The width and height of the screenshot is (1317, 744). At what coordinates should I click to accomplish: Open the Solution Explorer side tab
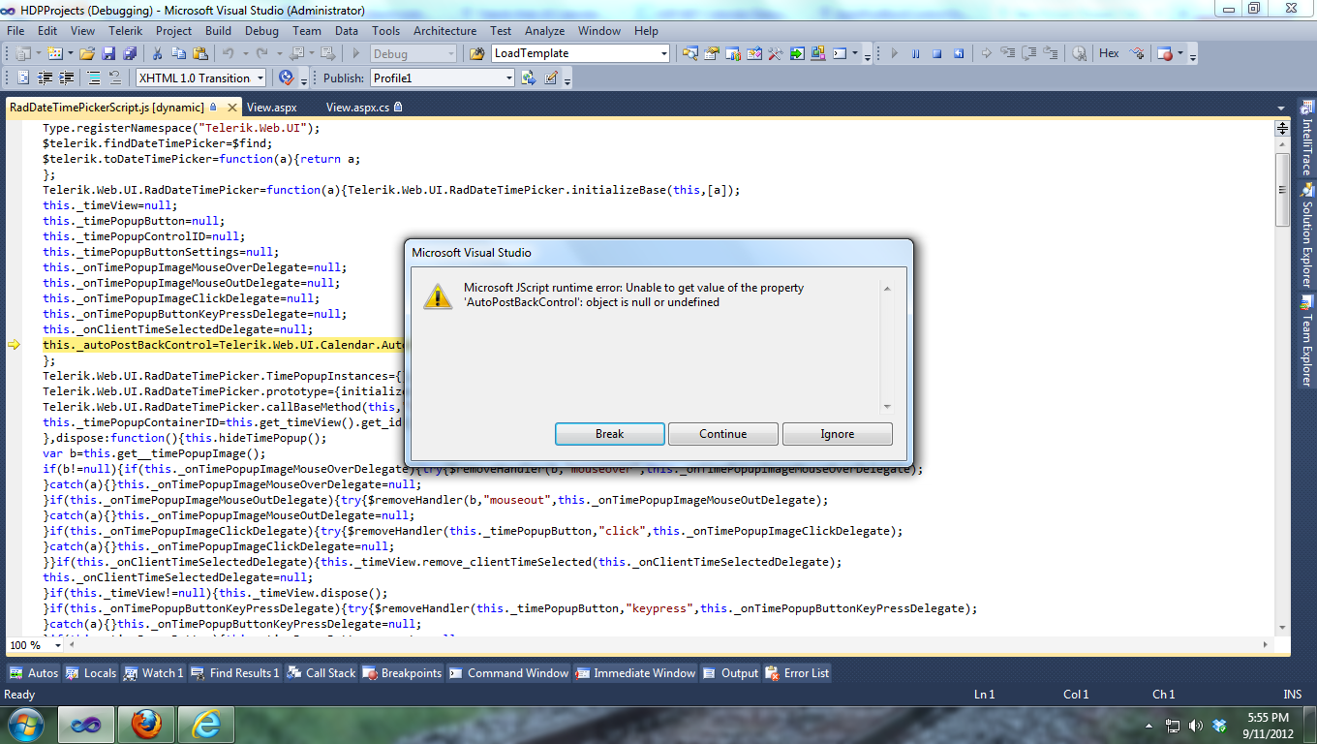coord(1306,236)
